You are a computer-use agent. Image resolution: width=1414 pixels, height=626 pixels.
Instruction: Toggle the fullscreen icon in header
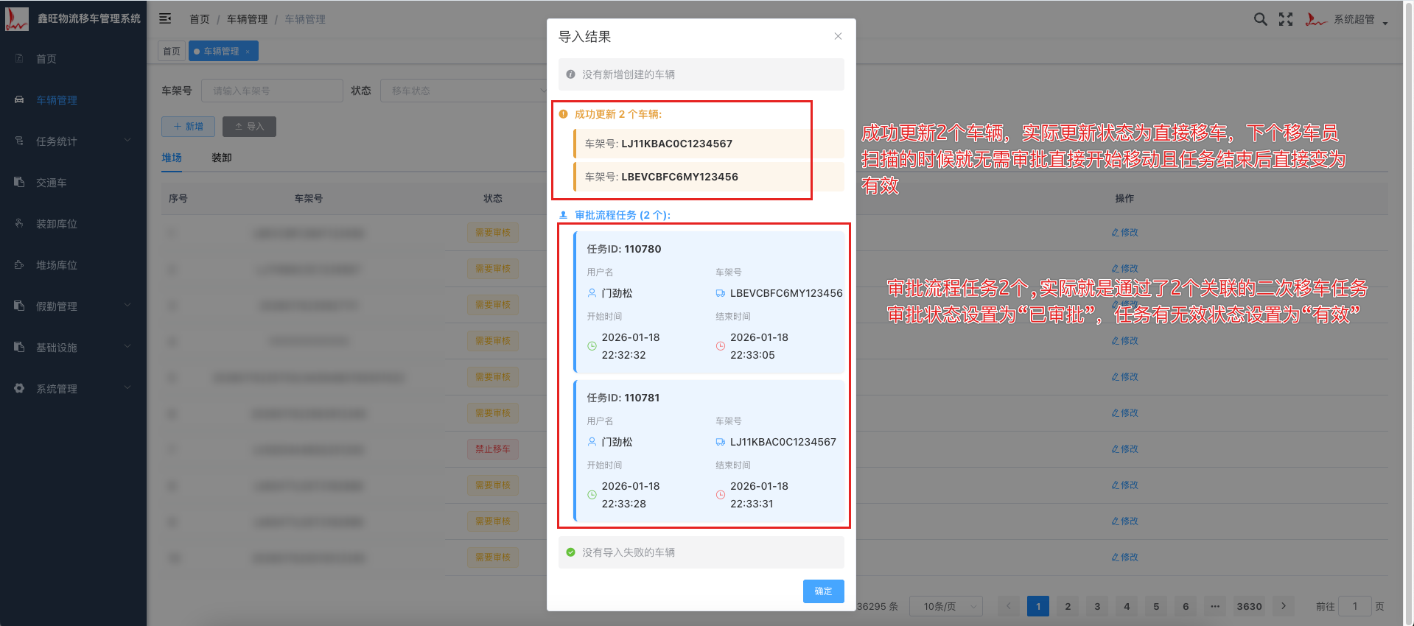click(x=1286, y=19)
